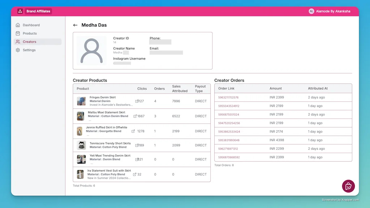This screenshot has height=208, width=370.
Task: Open Products in sidebar
Action: (x=30, y=34)
